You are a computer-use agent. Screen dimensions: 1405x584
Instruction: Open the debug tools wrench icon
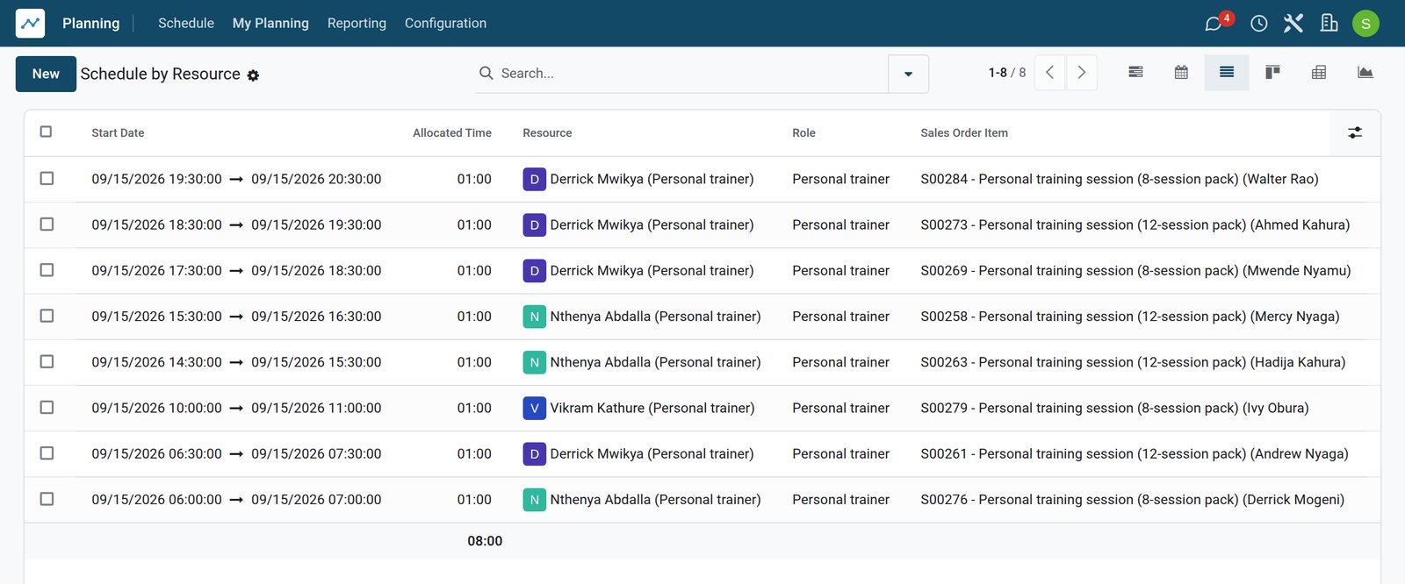click(1293, 24)
